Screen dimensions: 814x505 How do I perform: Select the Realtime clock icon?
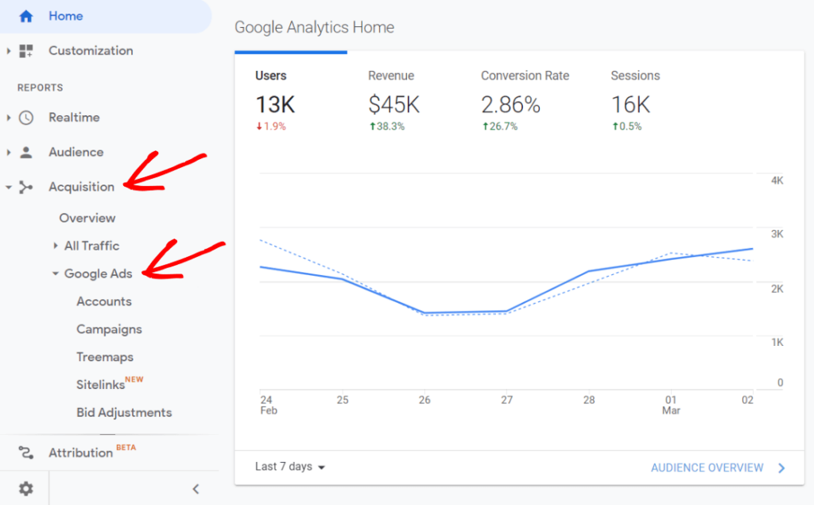25,117
